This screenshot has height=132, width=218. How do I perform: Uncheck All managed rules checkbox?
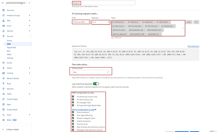(x=73, y=102)
